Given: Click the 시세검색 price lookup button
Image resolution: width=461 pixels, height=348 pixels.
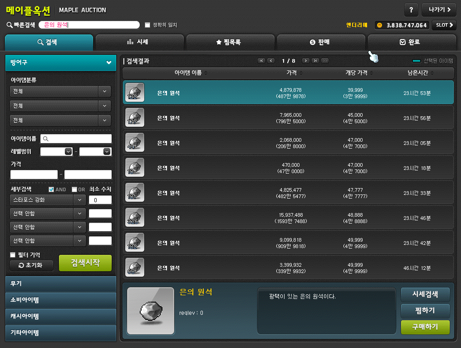Looking at the screenshot, I should pyautogui.click(x=425, y=294).
